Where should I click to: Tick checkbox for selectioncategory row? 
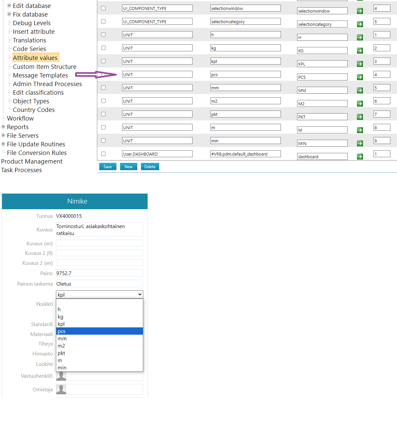pos(104,22)
